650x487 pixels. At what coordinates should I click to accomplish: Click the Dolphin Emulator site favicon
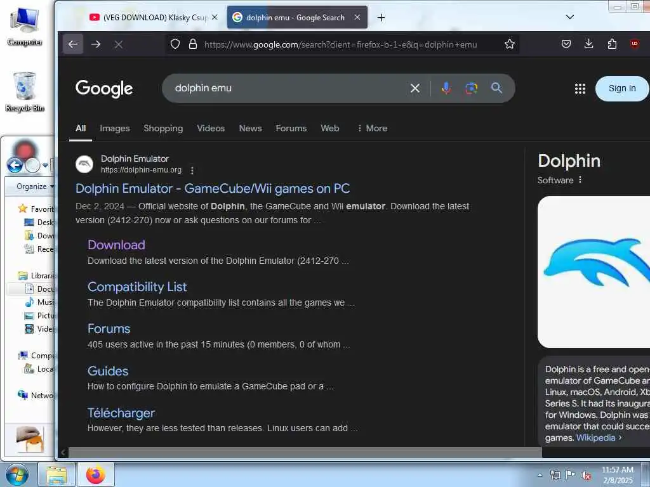(x=84, y=164)
